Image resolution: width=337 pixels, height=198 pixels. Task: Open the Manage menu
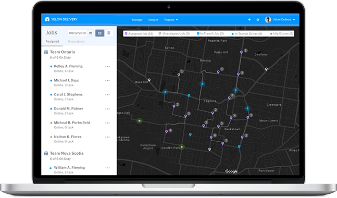point(137,20)
